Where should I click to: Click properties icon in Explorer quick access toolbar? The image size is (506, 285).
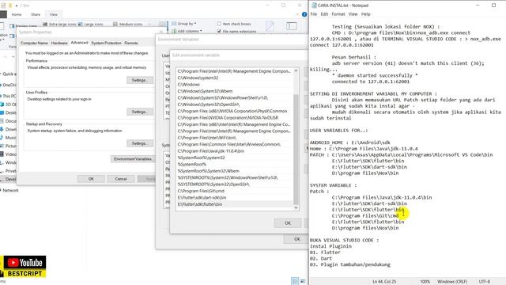[x=3, y=6]
